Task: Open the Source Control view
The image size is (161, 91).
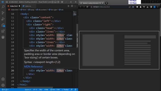Action: (3, 13)
